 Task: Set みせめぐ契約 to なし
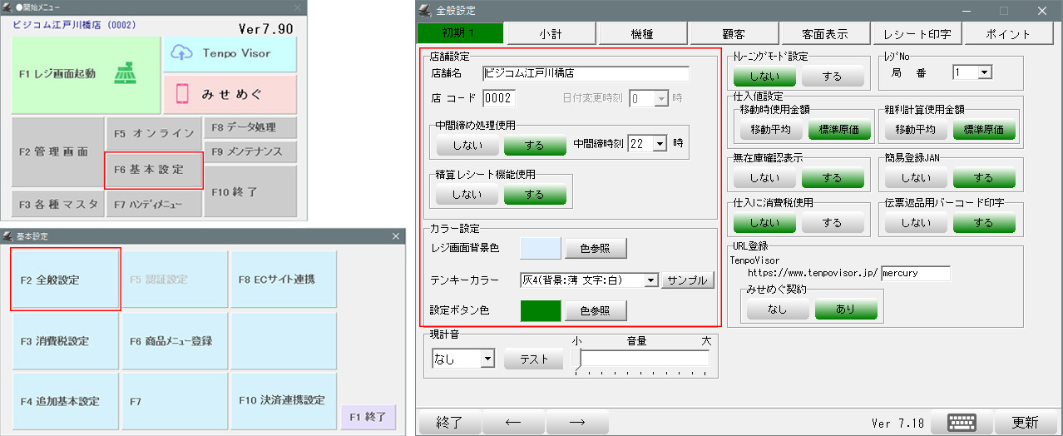pyautogui.click(x=778, y=309)
